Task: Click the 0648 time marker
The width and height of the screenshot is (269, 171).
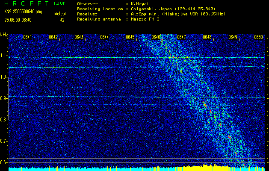Action: (207, 37)
